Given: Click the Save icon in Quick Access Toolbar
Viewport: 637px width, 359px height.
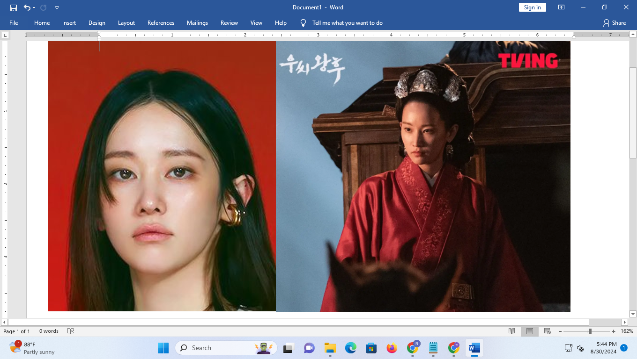Looking at the screenshot, I should point(14,7).
